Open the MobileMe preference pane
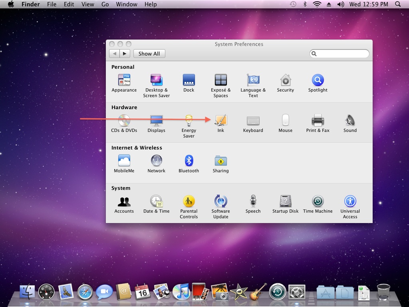Viewport: 409px width, 307px height. click(x=124, y=164)
